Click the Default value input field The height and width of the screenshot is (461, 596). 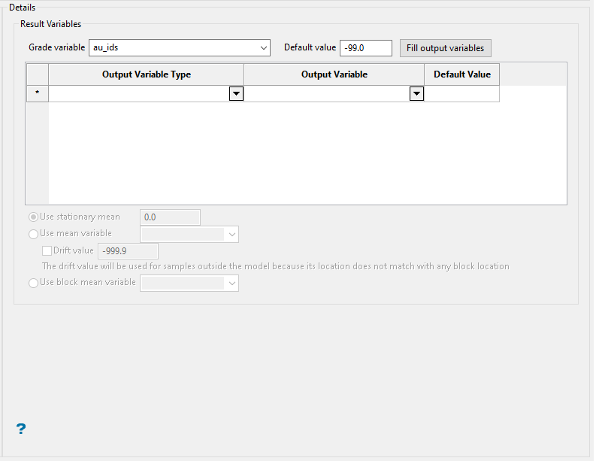click(365, 48)
